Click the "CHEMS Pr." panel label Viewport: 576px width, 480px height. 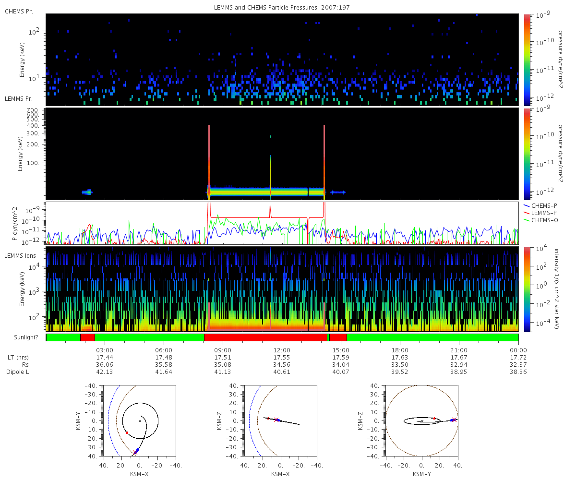[x=19, y=11]
